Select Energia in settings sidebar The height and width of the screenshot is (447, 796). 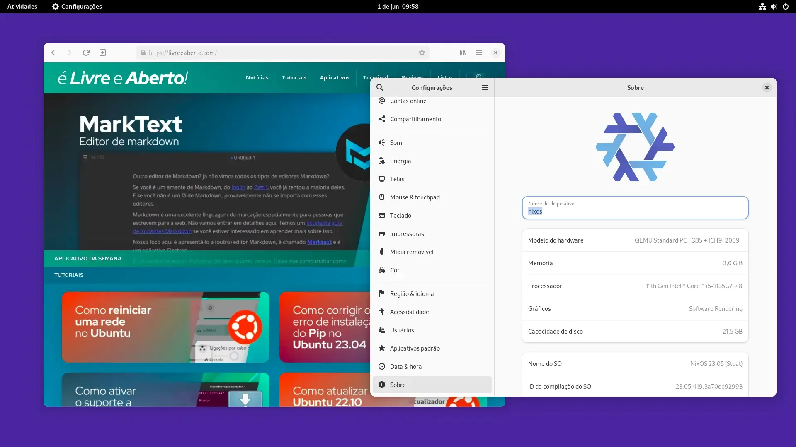432,161
